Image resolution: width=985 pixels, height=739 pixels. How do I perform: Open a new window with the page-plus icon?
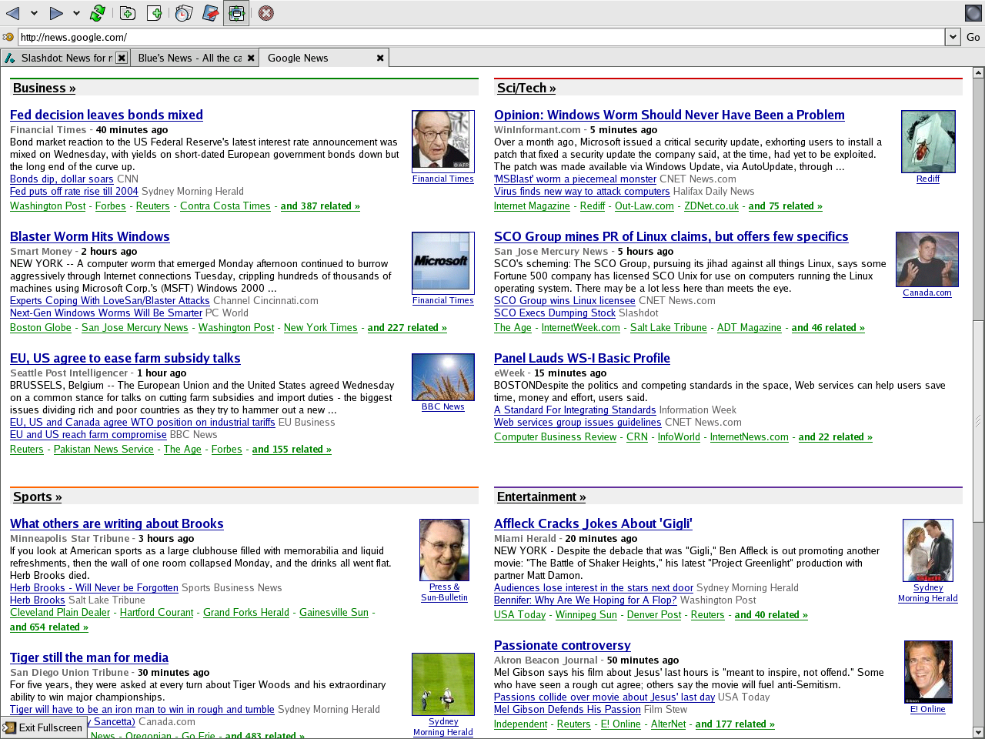155,13
